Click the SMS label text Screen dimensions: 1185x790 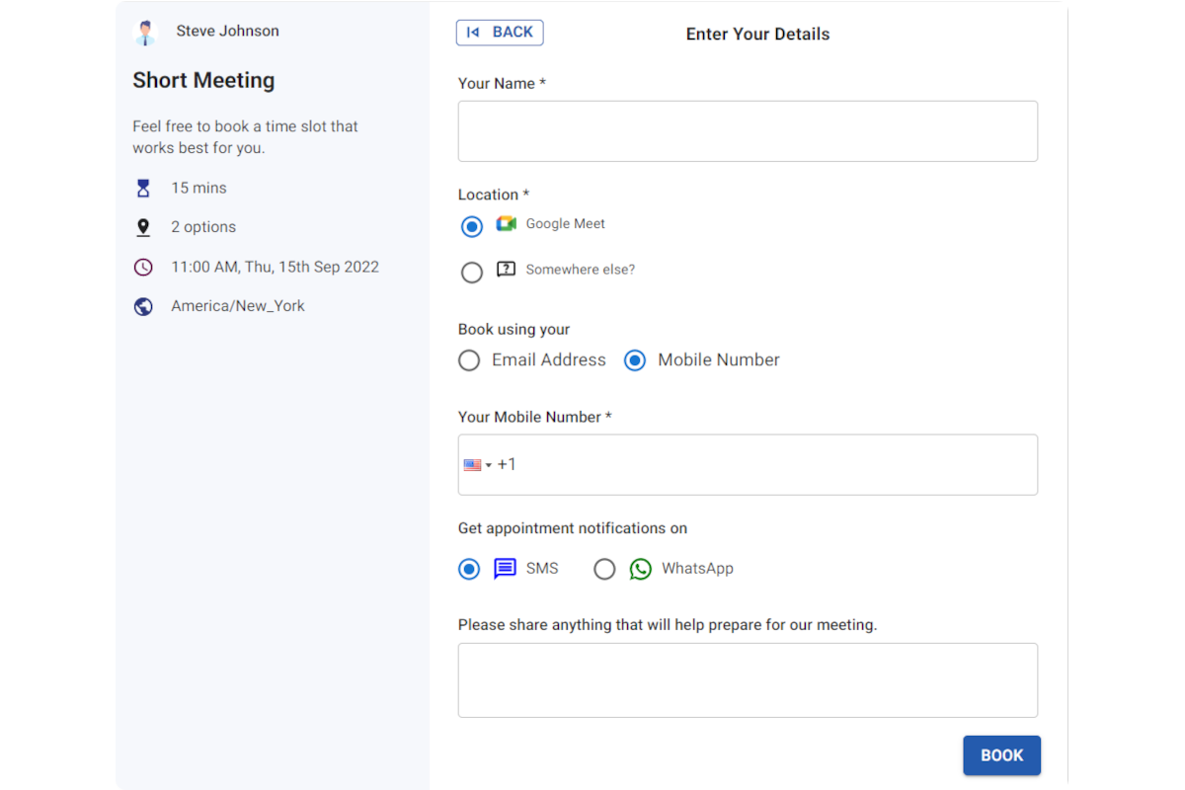point(542,569)
